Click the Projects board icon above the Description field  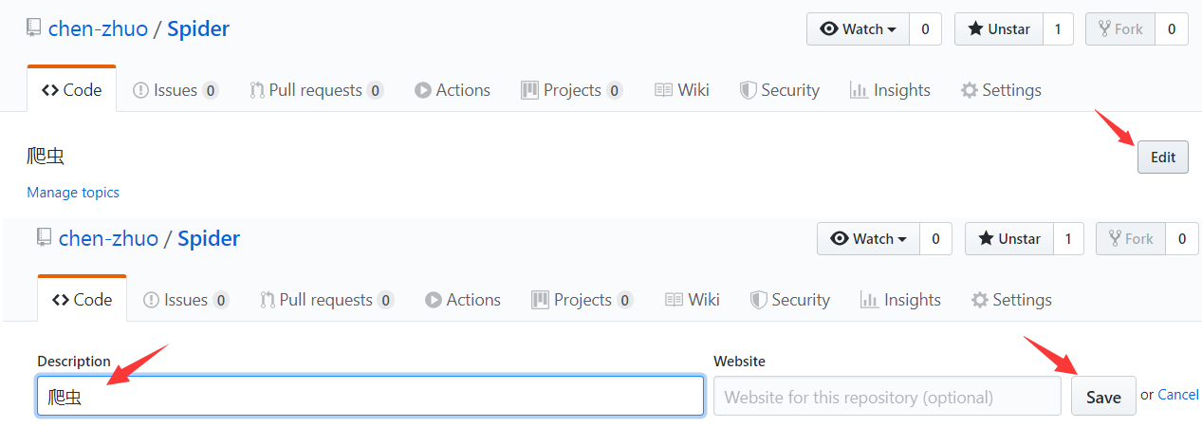coord(541,301)
